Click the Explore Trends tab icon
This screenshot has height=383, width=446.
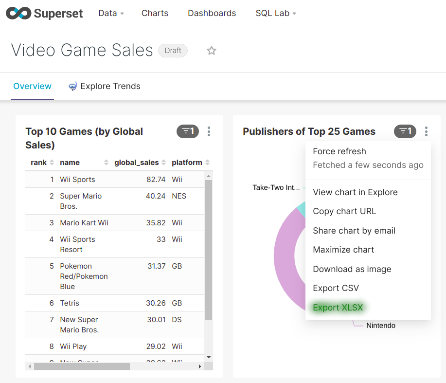click(72, 86)
